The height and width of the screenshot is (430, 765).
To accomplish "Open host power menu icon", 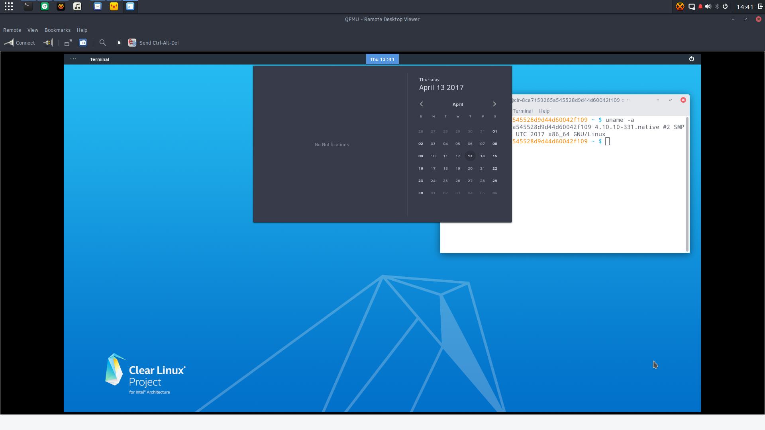I will point(725,6).
